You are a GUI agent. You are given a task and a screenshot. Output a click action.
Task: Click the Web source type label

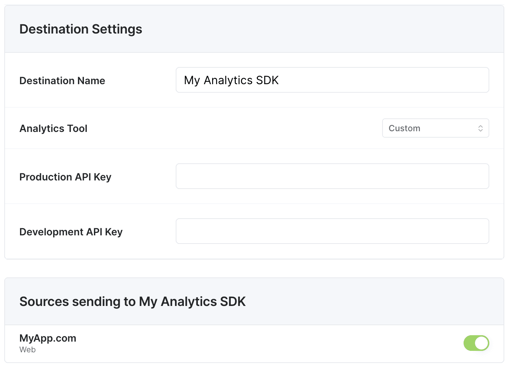27,349
